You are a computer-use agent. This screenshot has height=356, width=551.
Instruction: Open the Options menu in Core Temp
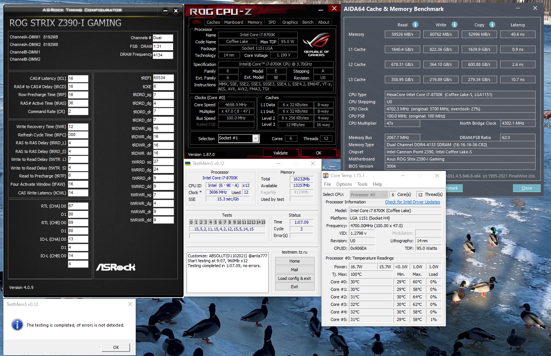(344, 184)
